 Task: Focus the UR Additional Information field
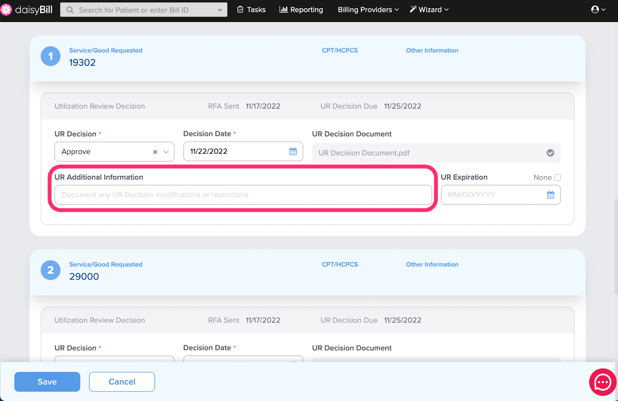pos(243,195)
